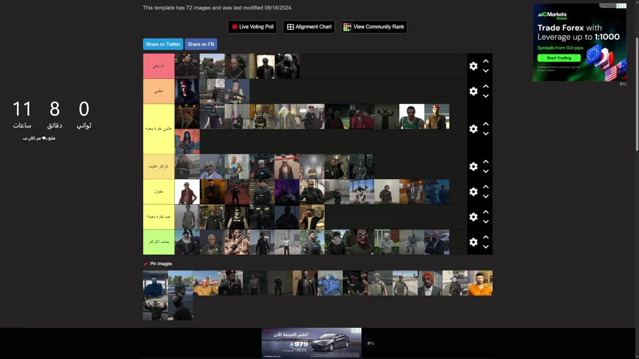Screen dimensions: 639x359
Task: Open settings gear for the orange عالمي tier
Action: (473, 91)
